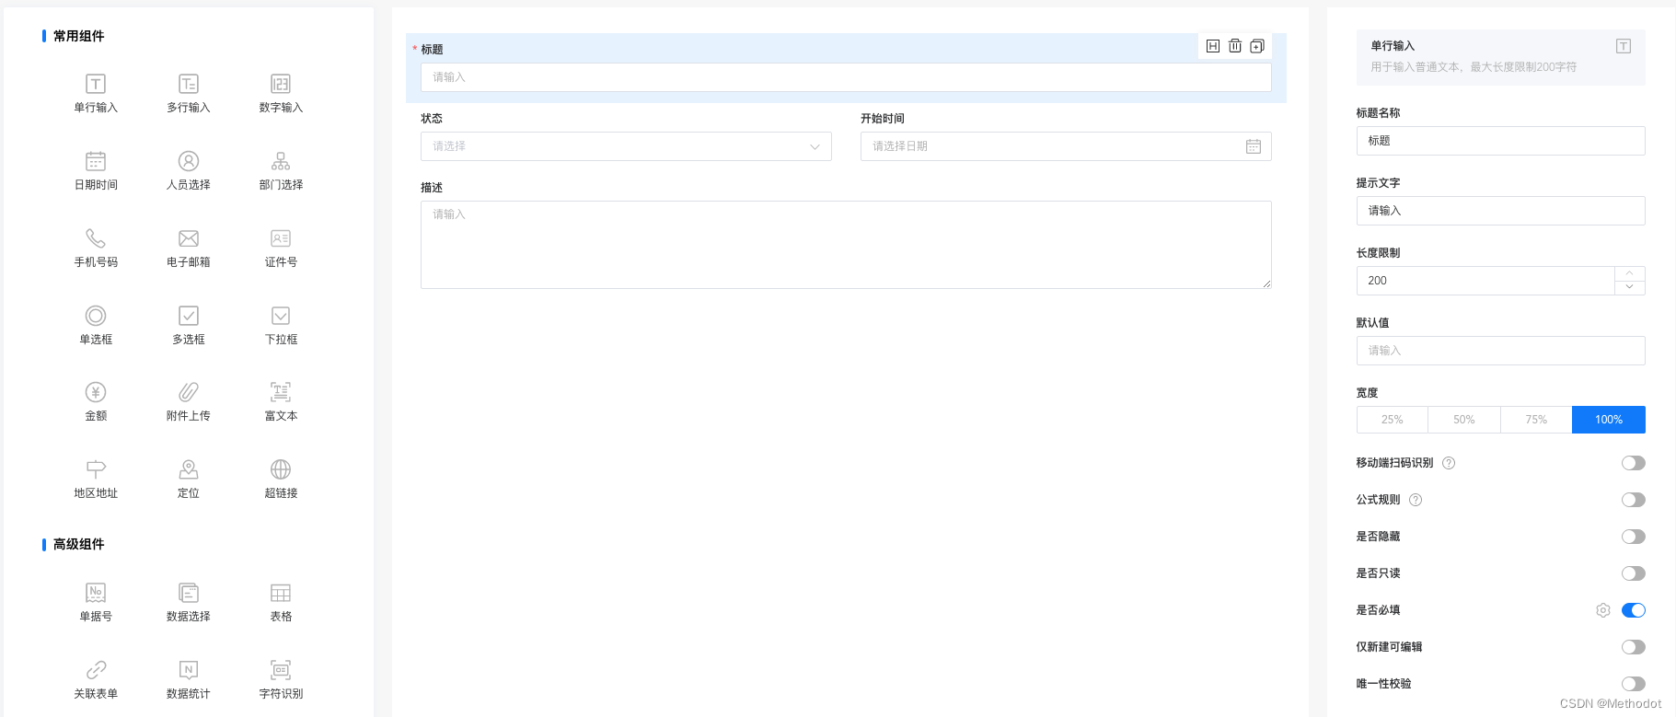Image resolution: width=1676 pixels, height=717 pixels.
Task: Open the 开始时间 date picker field
Action: click(x=1066, y=146)
